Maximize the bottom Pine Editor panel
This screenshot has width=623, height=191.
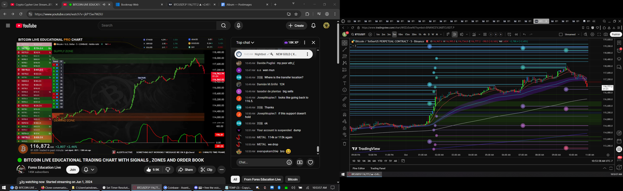(x=611, y=168)
